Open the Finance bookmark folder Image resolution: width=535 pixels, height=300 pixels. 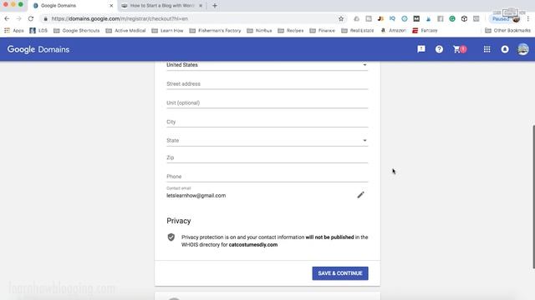[323, 31]
